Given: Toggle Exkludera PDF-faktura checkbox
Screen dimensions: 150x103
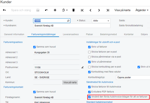Looking at the screenshot, I should (89, 92).
